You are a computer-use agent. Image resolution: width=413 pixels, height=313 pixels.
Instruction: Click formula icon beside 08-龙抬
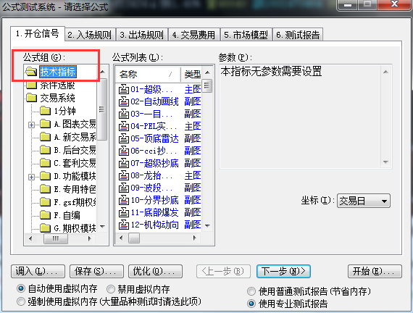[x=123, y=175]
